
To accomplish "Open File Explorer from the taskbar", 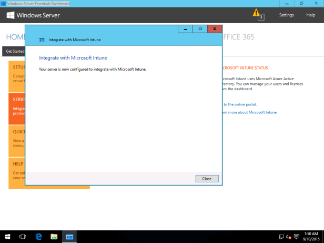I will click(x=54, y=237).
